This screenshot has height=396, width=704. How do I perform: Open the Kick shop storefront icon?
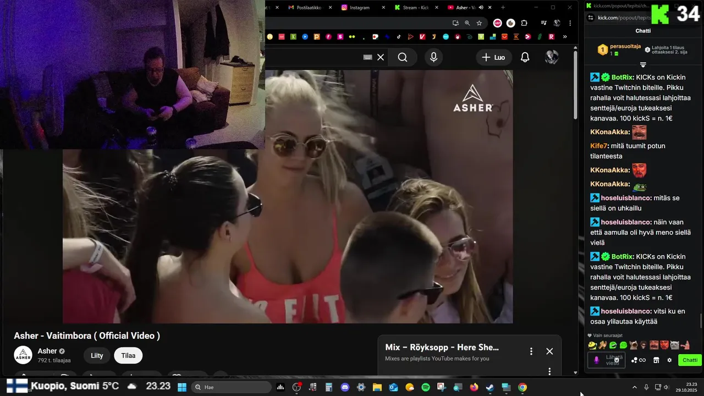coord(656,360)
